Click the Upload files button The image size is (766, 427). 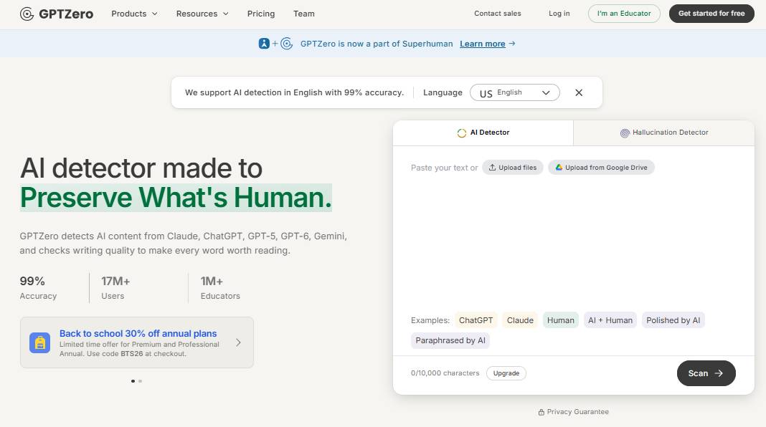[x=512, y=168]
